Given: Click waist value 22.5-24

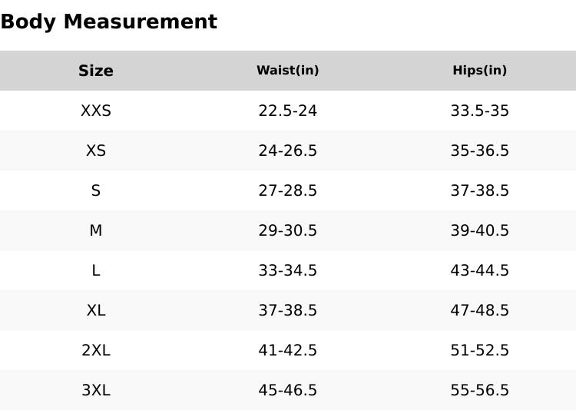Looking at the screenshot, I should (x=288, y=111).
